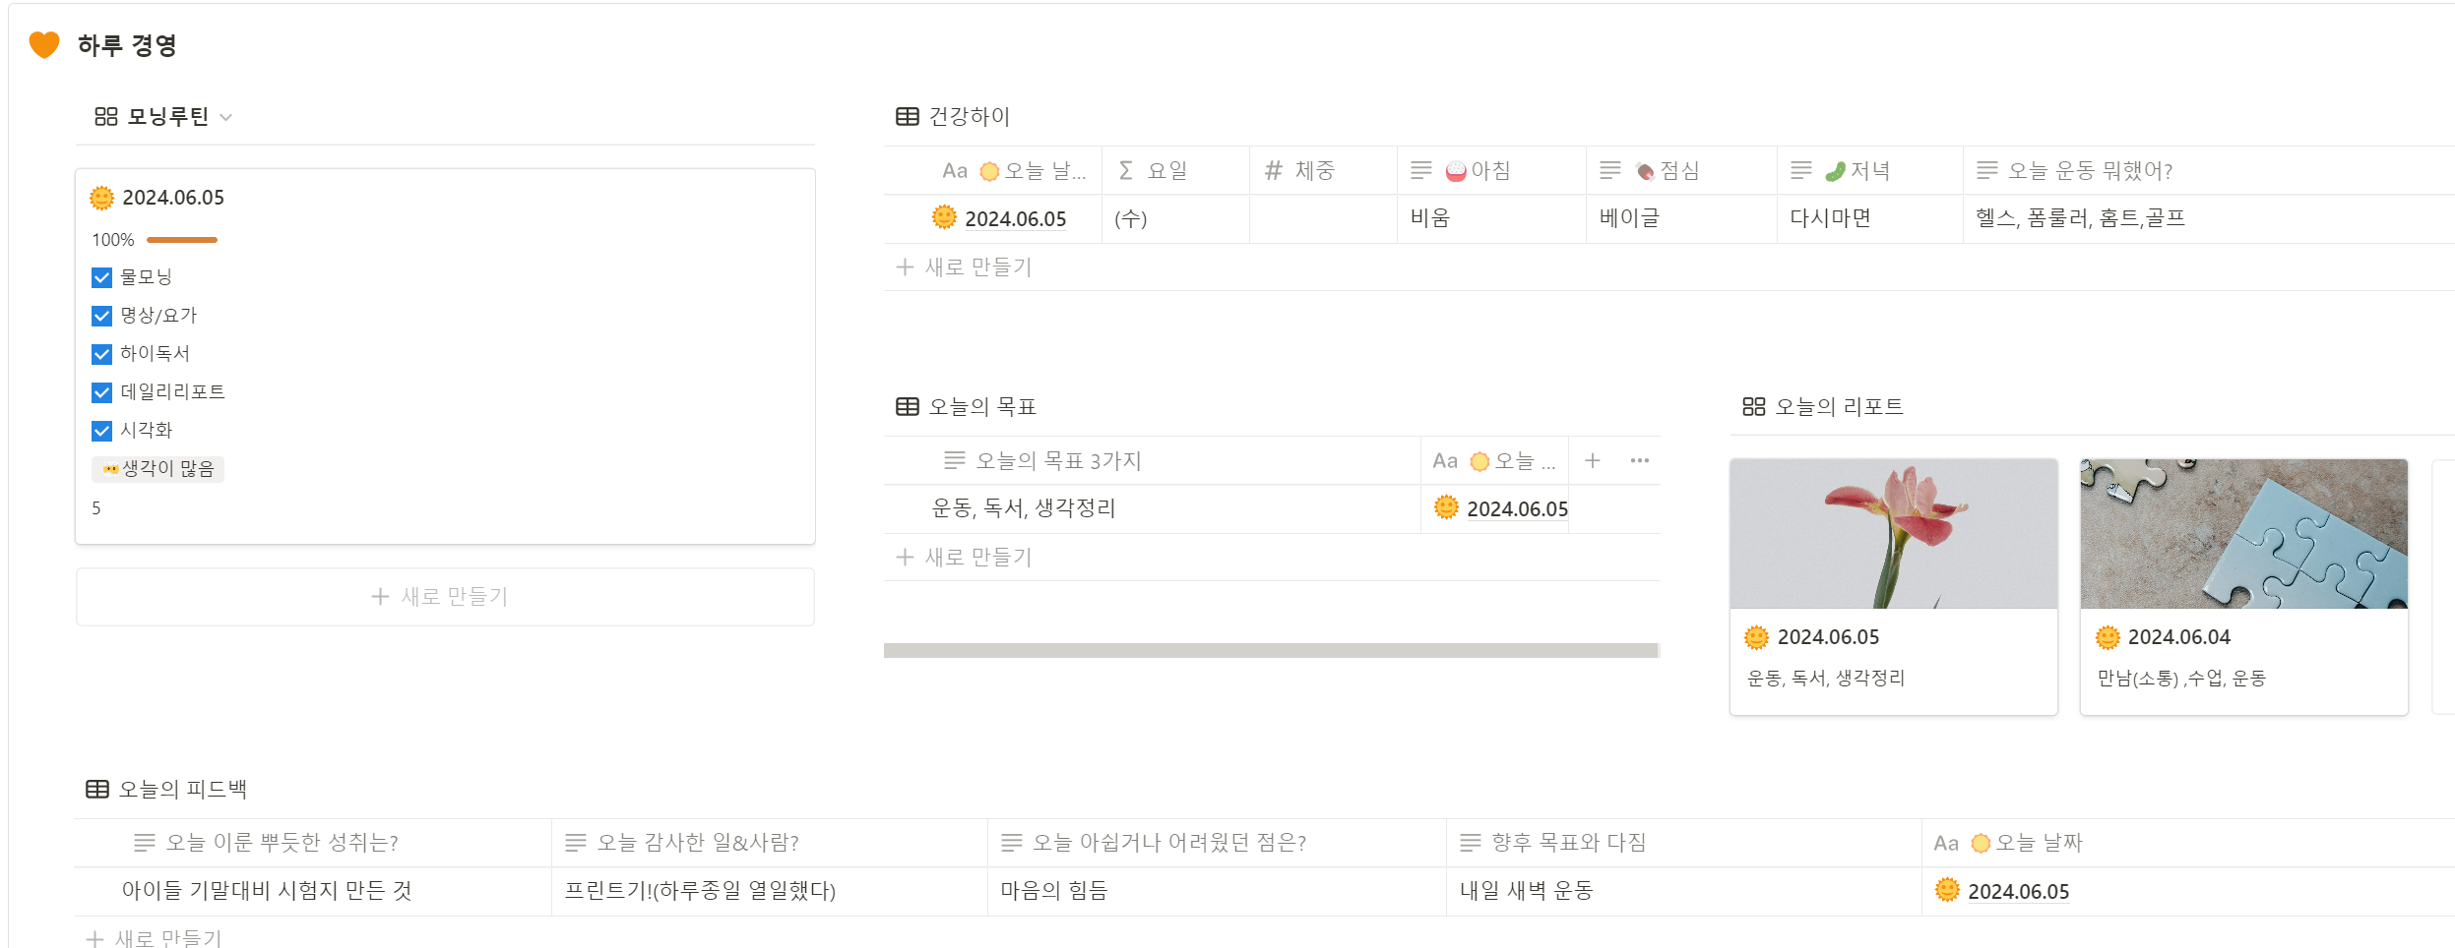Click the orange heart page icon
This screenshot has width=2455, height=948.
coord(44,44)
